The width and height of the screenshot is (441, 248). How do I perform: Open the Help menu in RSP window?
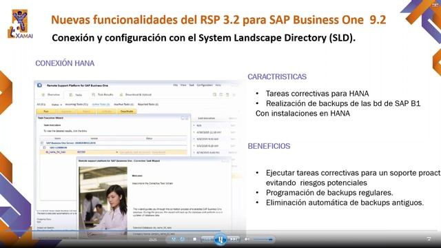pyautogui.click(x=218, y=85)
